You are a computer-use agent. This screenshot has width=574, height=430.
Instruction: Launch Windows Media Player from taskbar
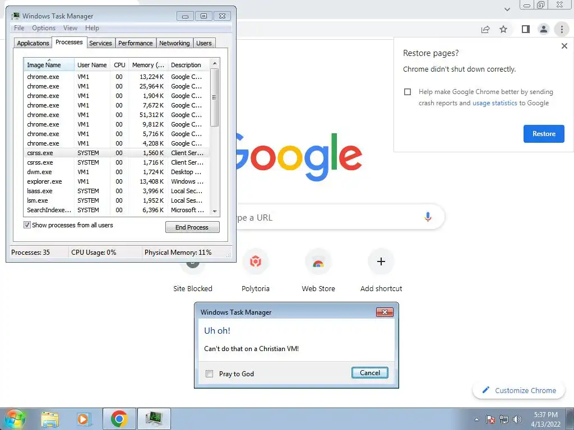pos(84,419)
